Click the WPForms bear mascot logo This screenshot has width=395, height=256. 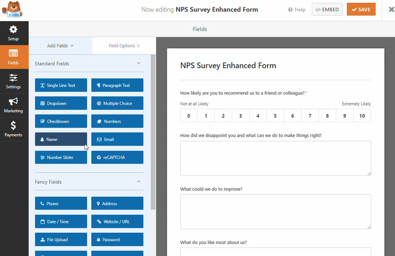12,10
